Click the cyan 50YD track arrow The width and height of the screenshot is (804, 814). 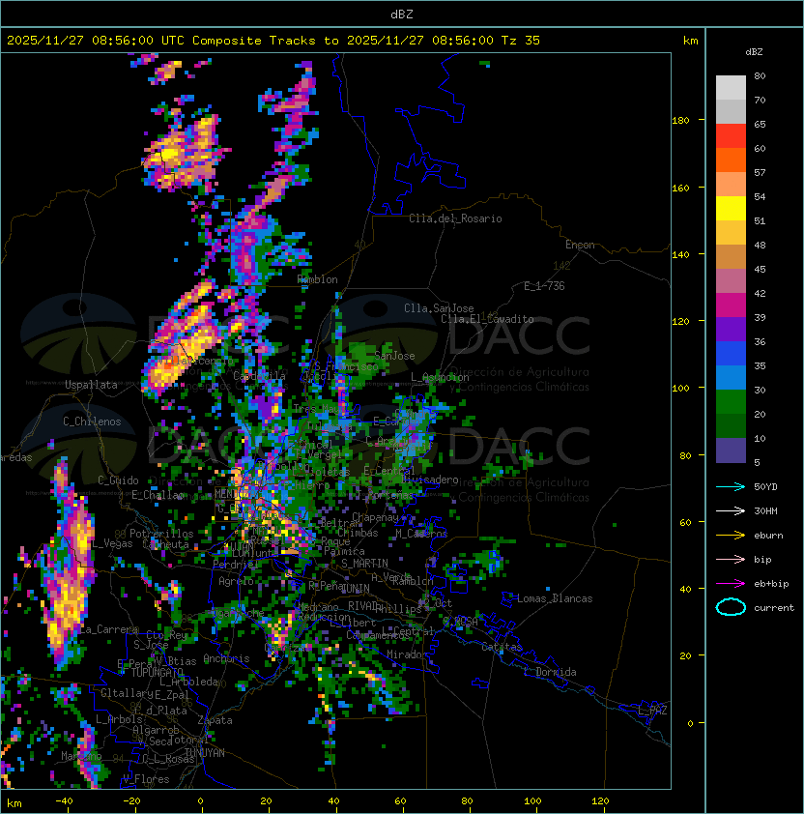coord(731,486)
